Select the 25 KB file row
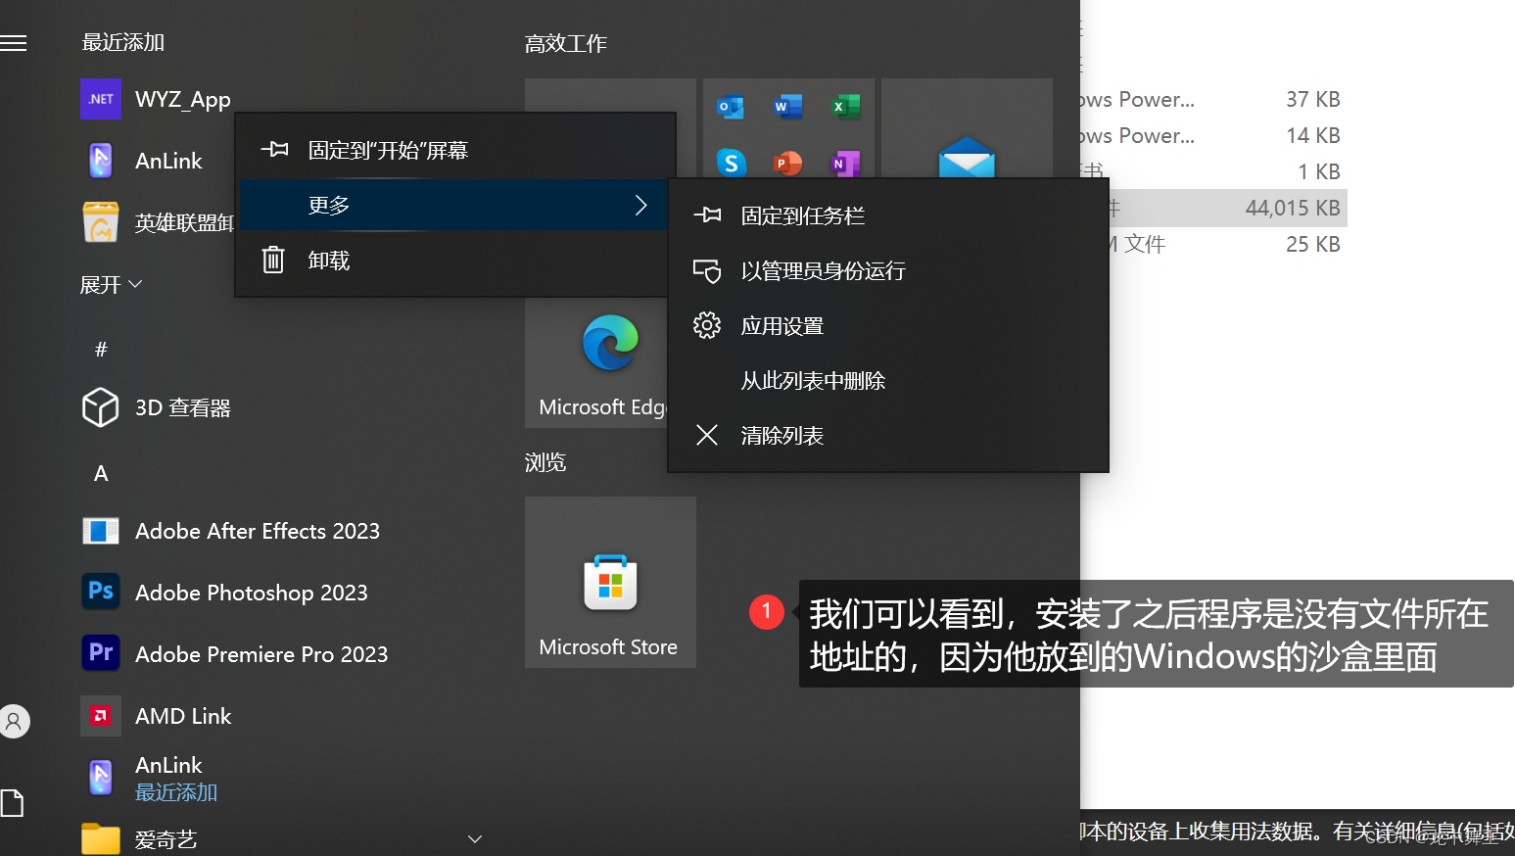1515x856 pixels. 1214,244
